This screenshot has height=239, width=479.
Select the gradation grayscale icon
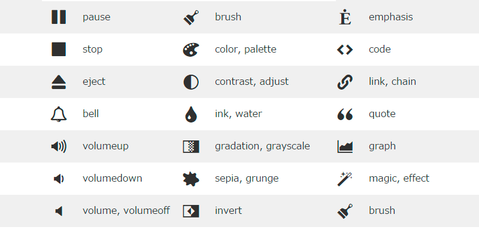(190, 146)
